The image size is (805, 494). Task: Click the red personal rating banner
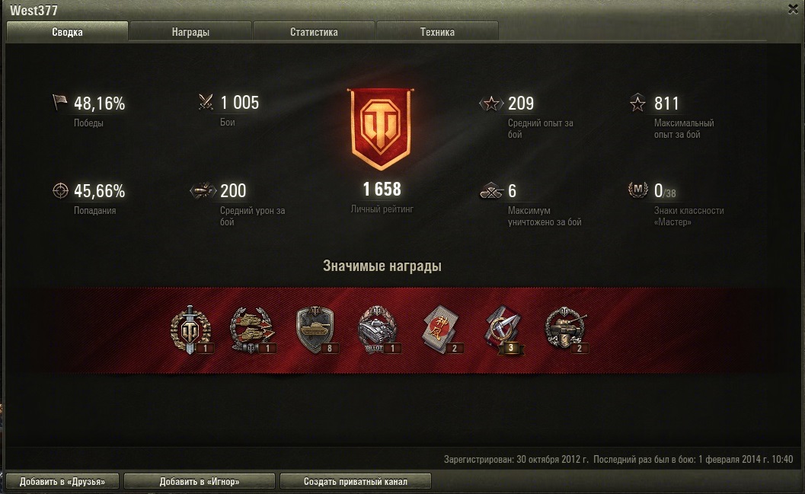(x=381, y=129)
